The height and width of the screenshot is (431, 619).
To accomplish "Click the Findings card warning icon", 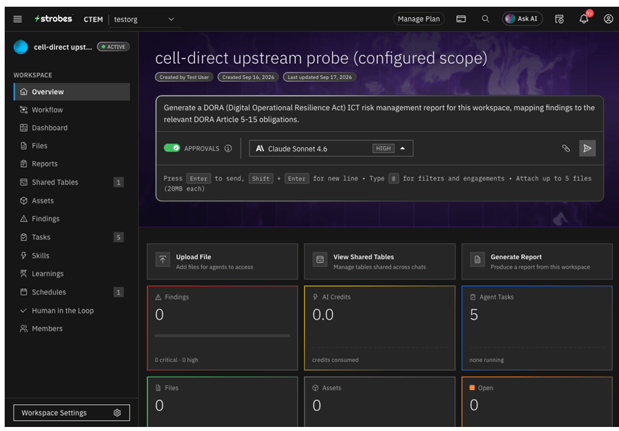I will click(158, 297).
